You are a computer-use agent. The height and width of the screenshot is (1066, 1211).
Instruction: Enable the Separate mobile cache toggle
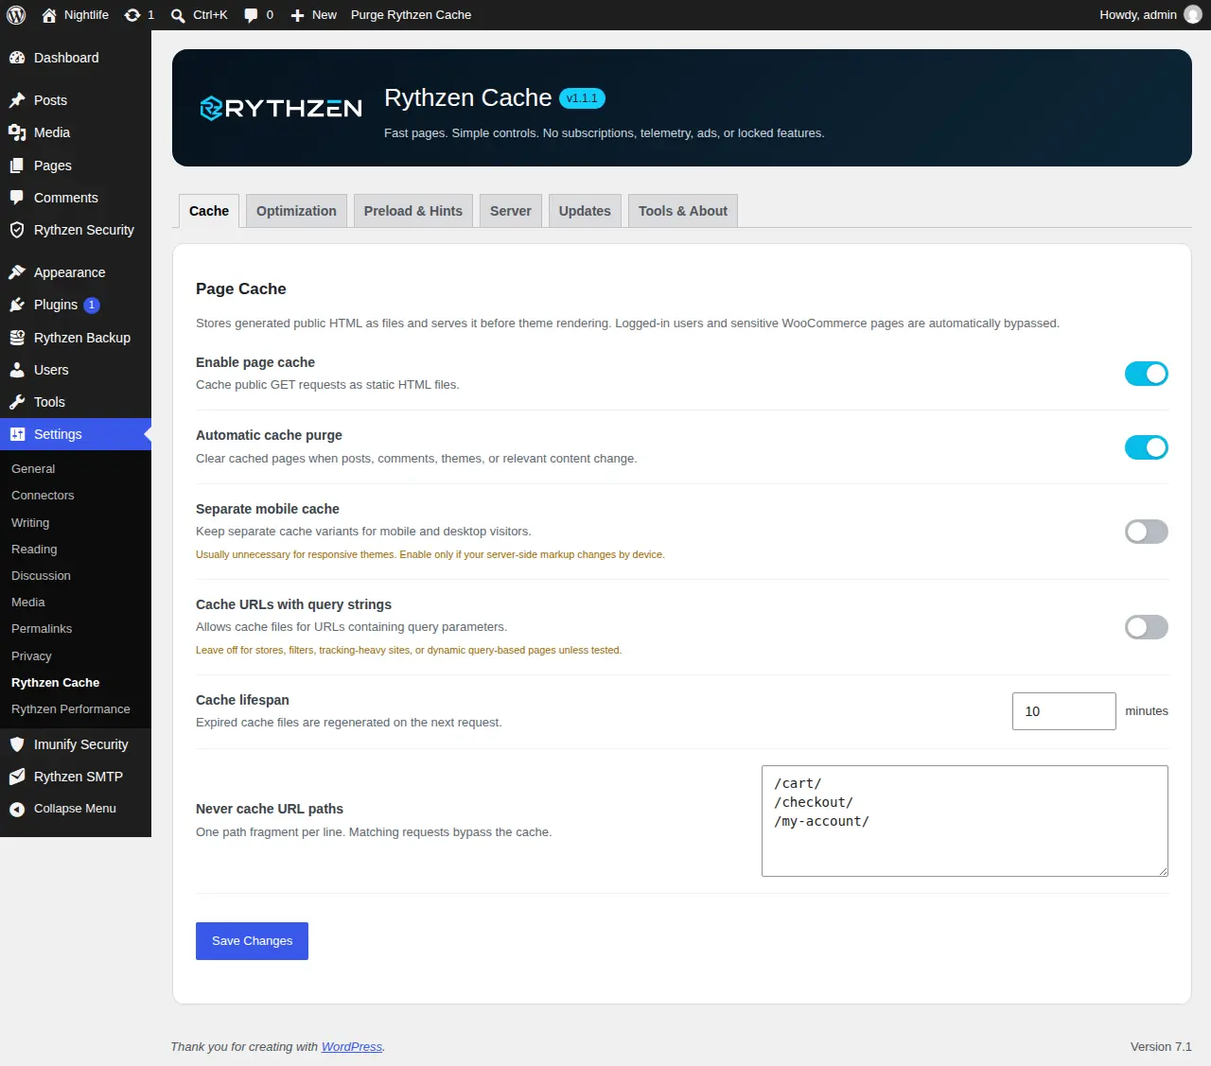[x=1147, y=532]
